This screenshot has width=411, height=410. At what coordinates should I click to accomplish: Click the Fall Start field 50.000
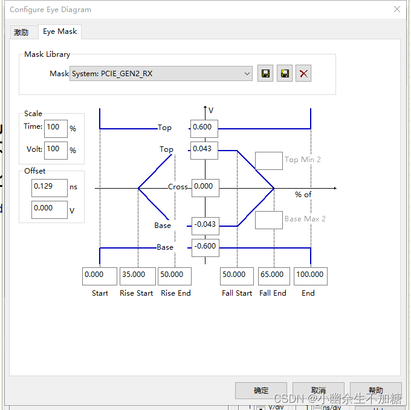237,276
